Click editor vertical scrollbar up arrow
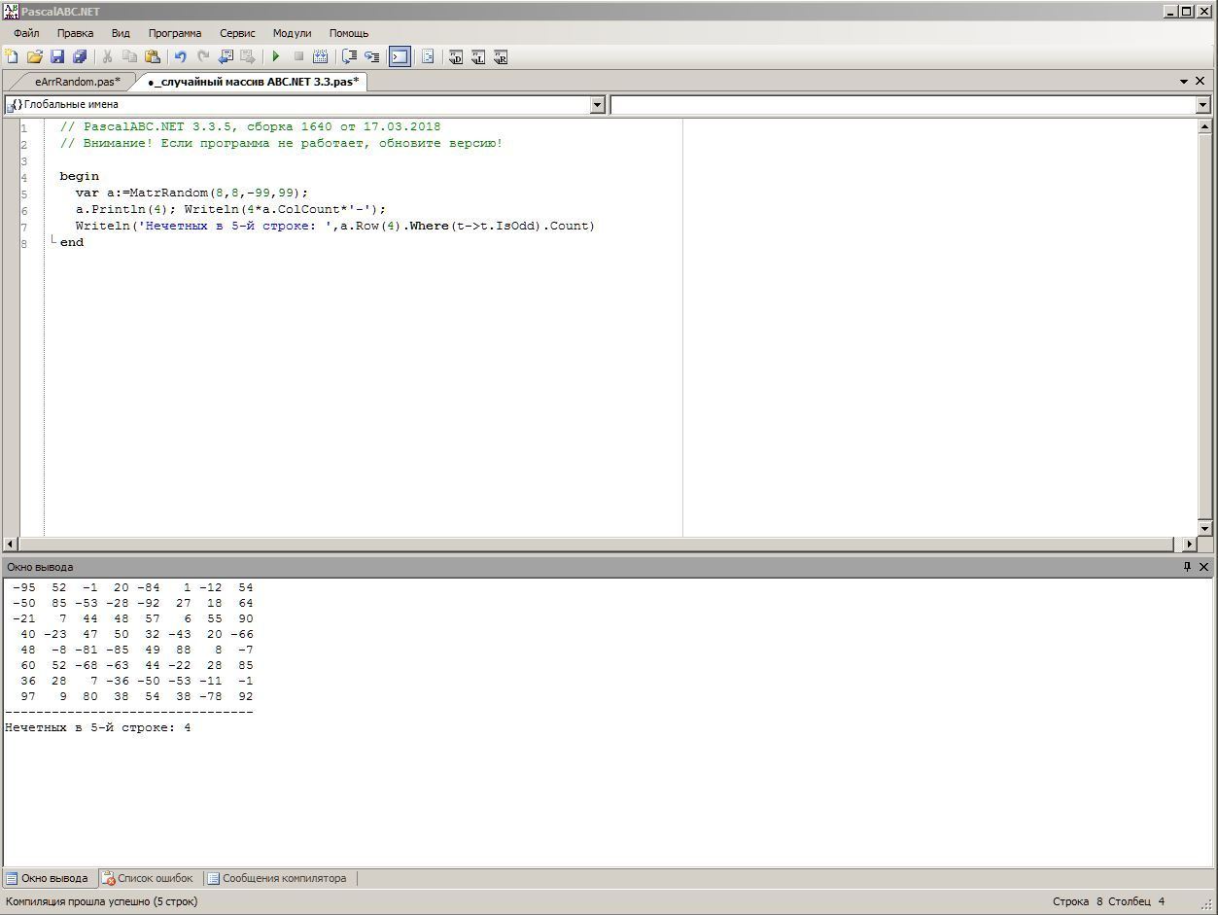The image size is (1218, 915). point(1204,126)
